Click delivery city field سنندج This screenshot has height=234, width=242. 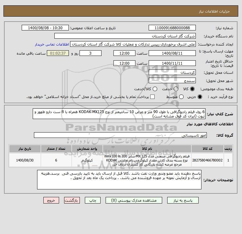click(x=172, y=80)
